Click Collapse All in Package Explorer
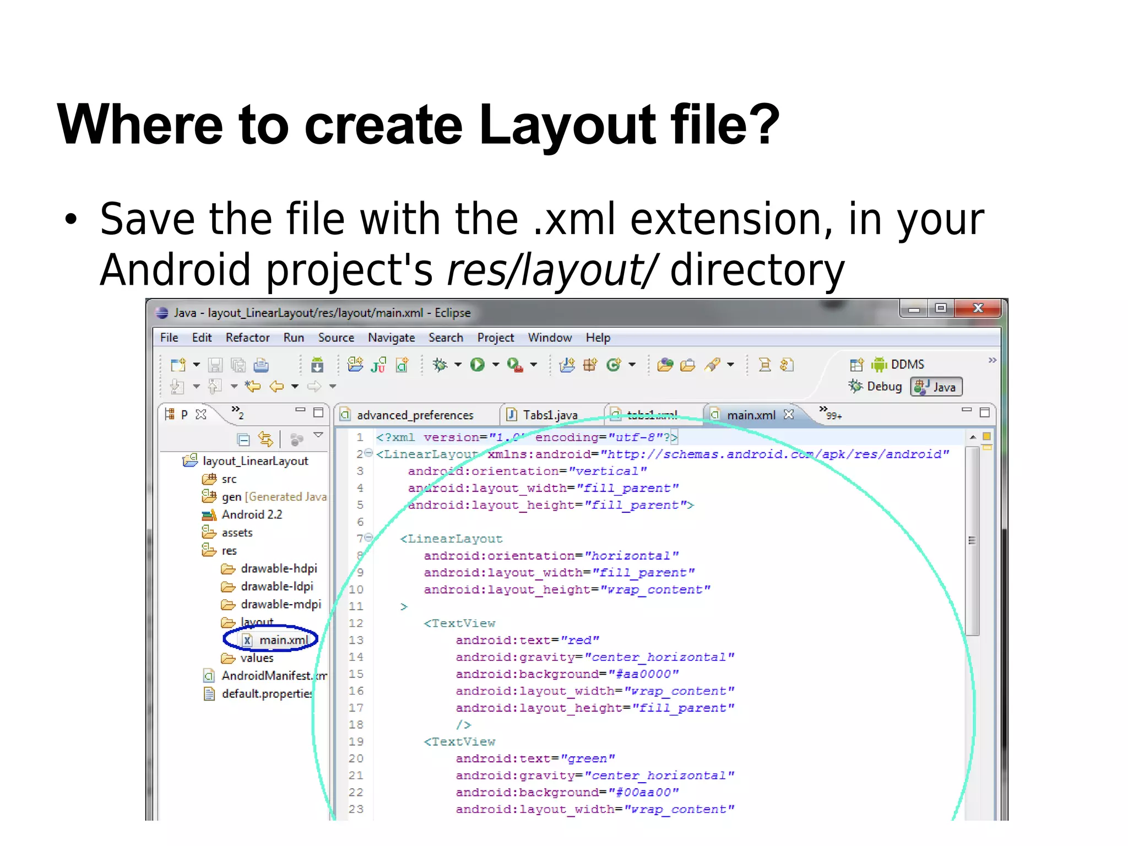The image size is (1128, 846). pyautogui.click(x=243, y=439)
